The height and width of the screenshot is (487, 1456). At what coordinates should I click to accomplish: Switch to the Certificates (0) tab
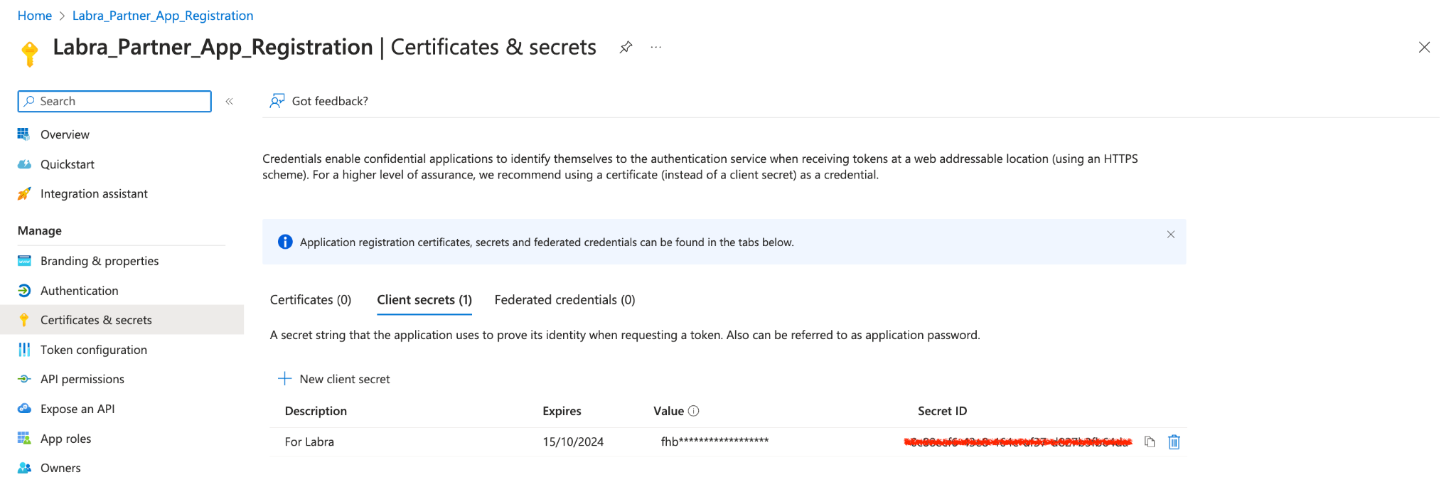pos(311,300)
